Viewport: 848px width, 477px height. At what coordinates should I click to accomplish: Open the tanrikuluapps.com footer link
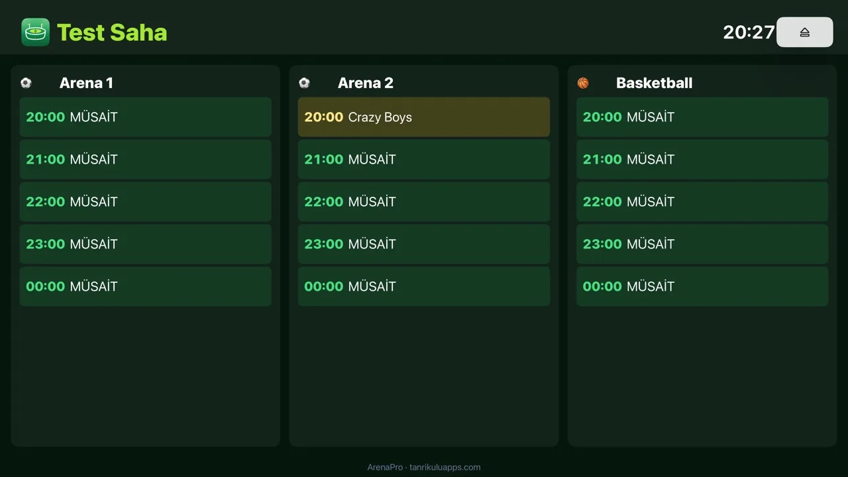tap(445, 467)
